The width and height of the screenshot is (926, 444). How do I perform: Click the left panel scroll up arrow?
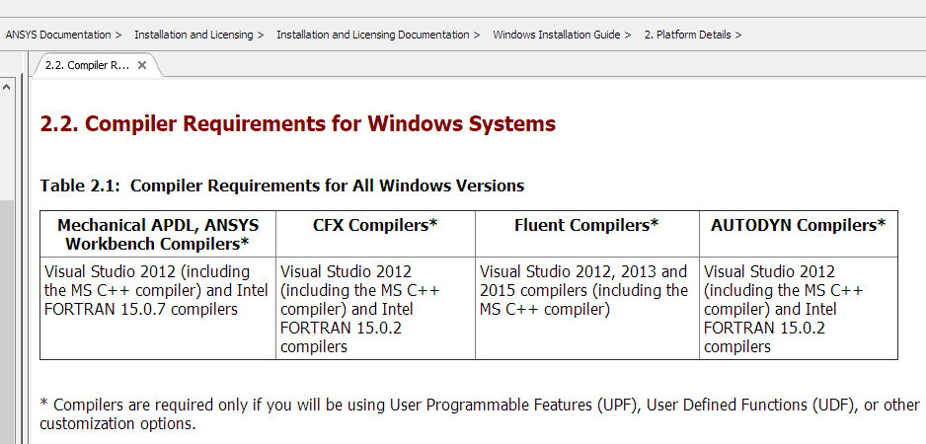click(x=7, y=87)
